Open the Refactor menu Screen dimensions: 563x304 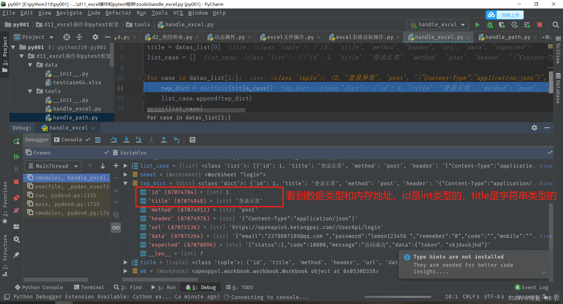point(118,13)
